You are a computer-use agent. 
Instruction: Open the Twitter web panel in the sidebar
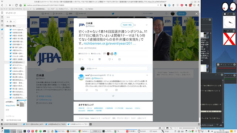pos(2,30)
